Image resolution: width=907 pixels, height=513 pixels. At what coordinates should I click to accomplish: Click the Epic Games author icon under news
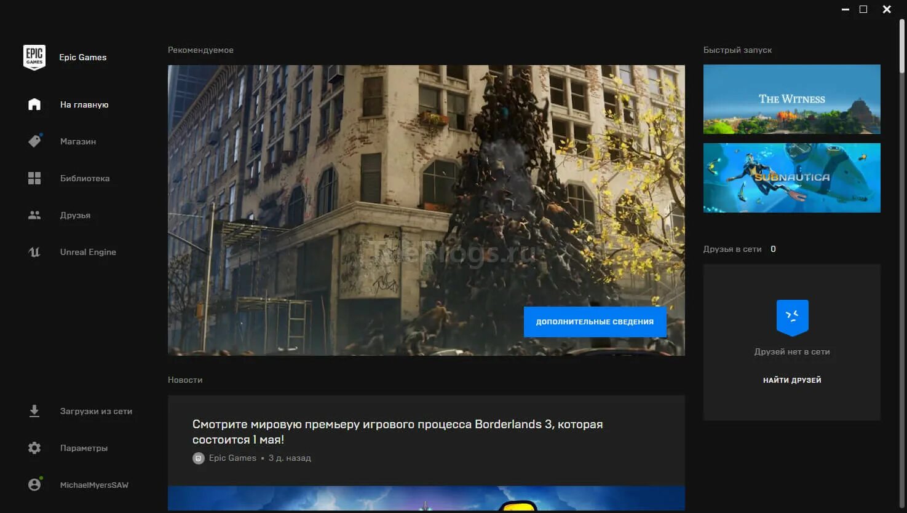(x=198, y=458)
